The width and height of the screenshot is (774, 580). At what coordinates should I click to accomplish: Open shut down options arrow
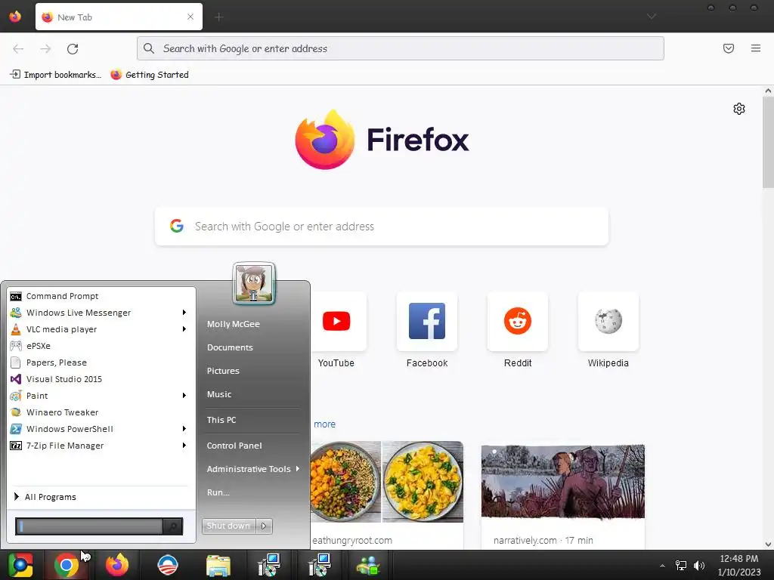tap(264, 526)
